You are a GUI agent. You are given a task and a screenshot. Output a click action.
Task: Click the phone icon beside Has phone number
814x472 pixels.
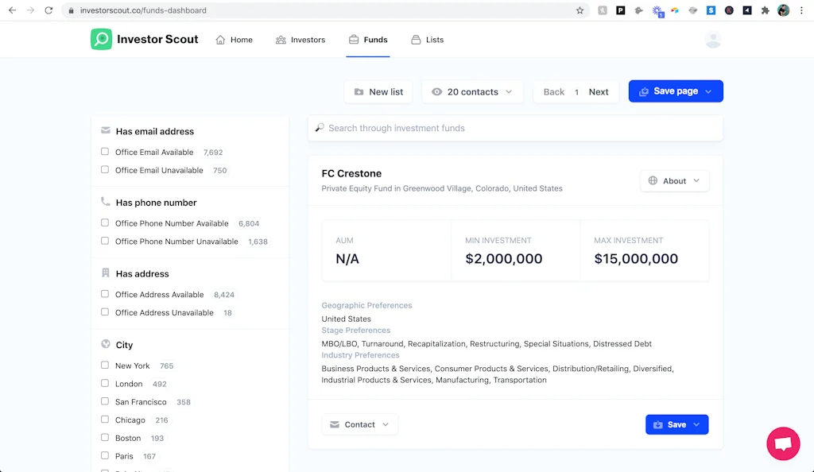pyautogui.click(x=104, y=202)
